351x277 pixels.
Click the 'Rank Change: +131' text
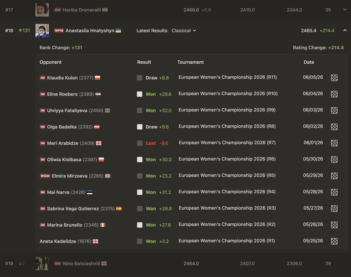click(61, 48)
